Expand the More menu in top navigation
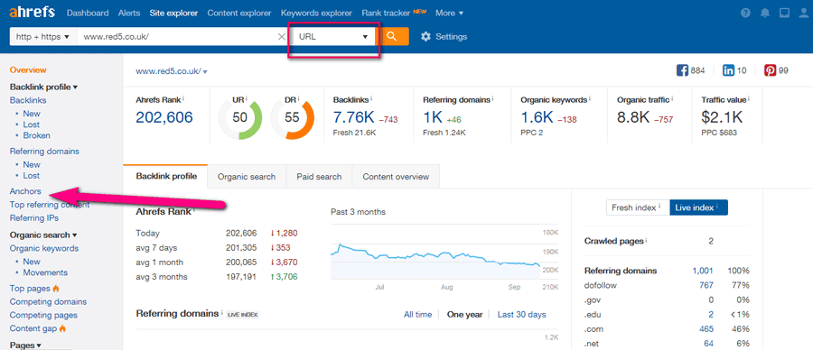This screenshot has width=813, height=350. (x=450, y=13)
